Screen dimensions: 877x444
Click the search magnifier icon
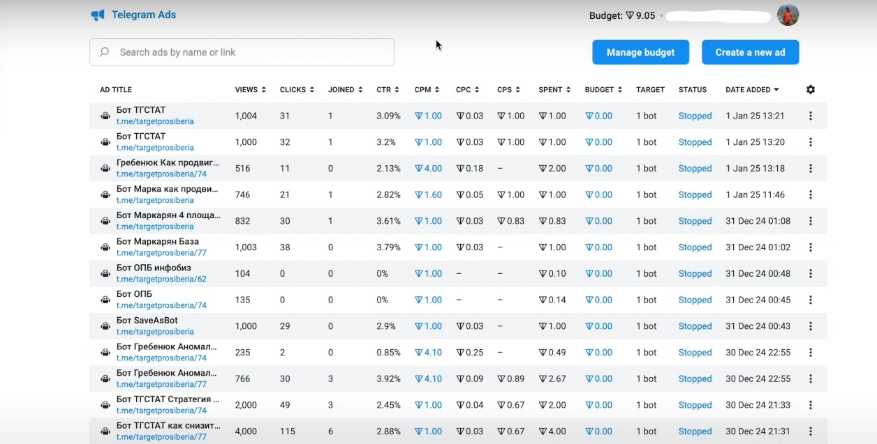point(105,52)
